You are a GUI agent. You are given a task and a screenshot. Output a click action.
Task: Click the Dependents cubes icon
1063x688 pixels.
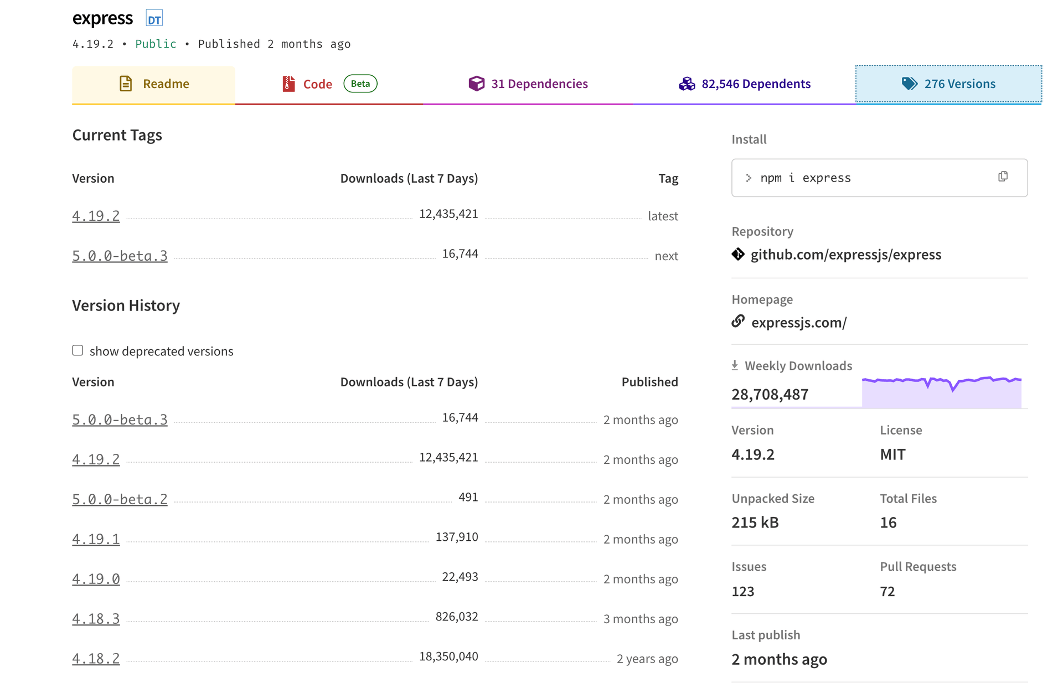click(x=687, y=84)
